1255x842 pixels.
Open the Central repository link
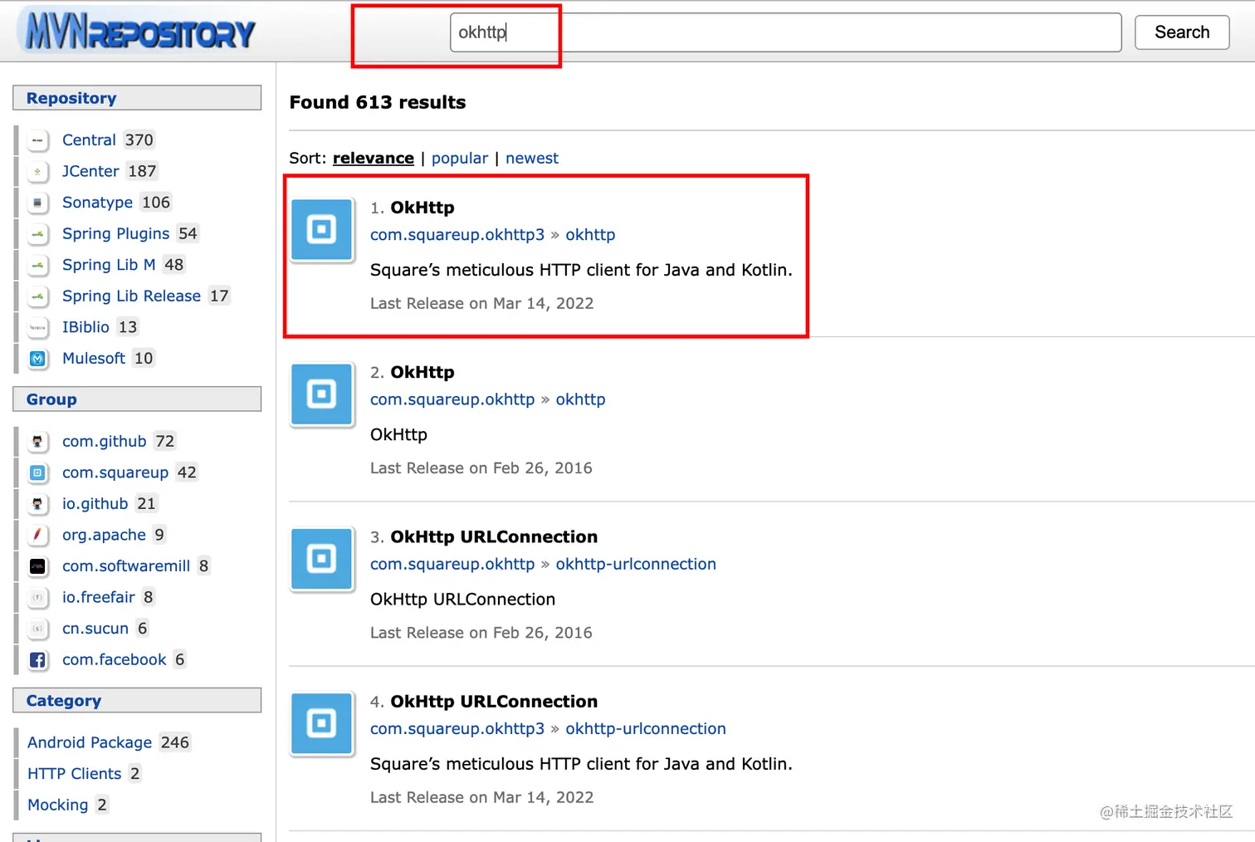[x=89, y=140]
